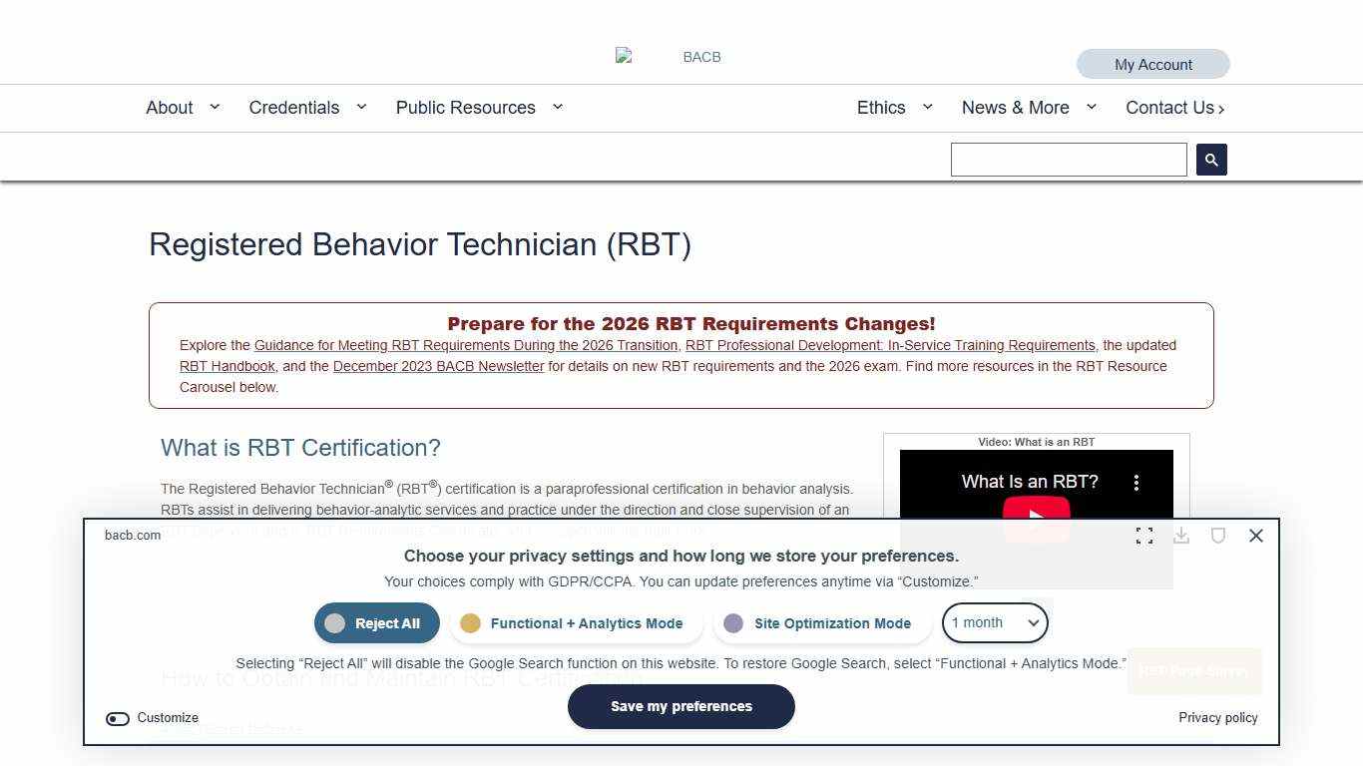
Task: Expand the Credentials navigation menu
Action: click(294, 108)
